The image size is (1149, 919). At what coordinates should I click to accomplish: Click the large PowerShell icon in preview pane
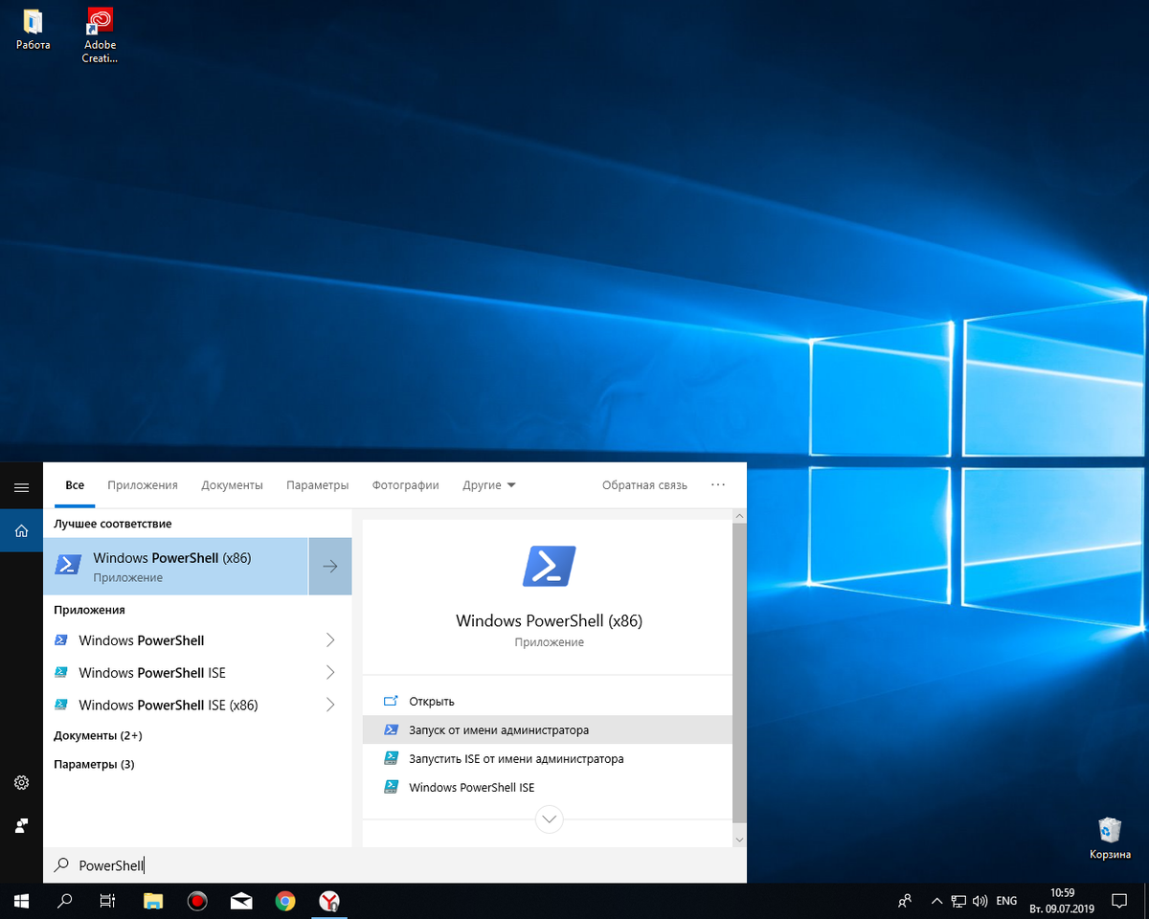pyautogui.click(x=549, y=566)
